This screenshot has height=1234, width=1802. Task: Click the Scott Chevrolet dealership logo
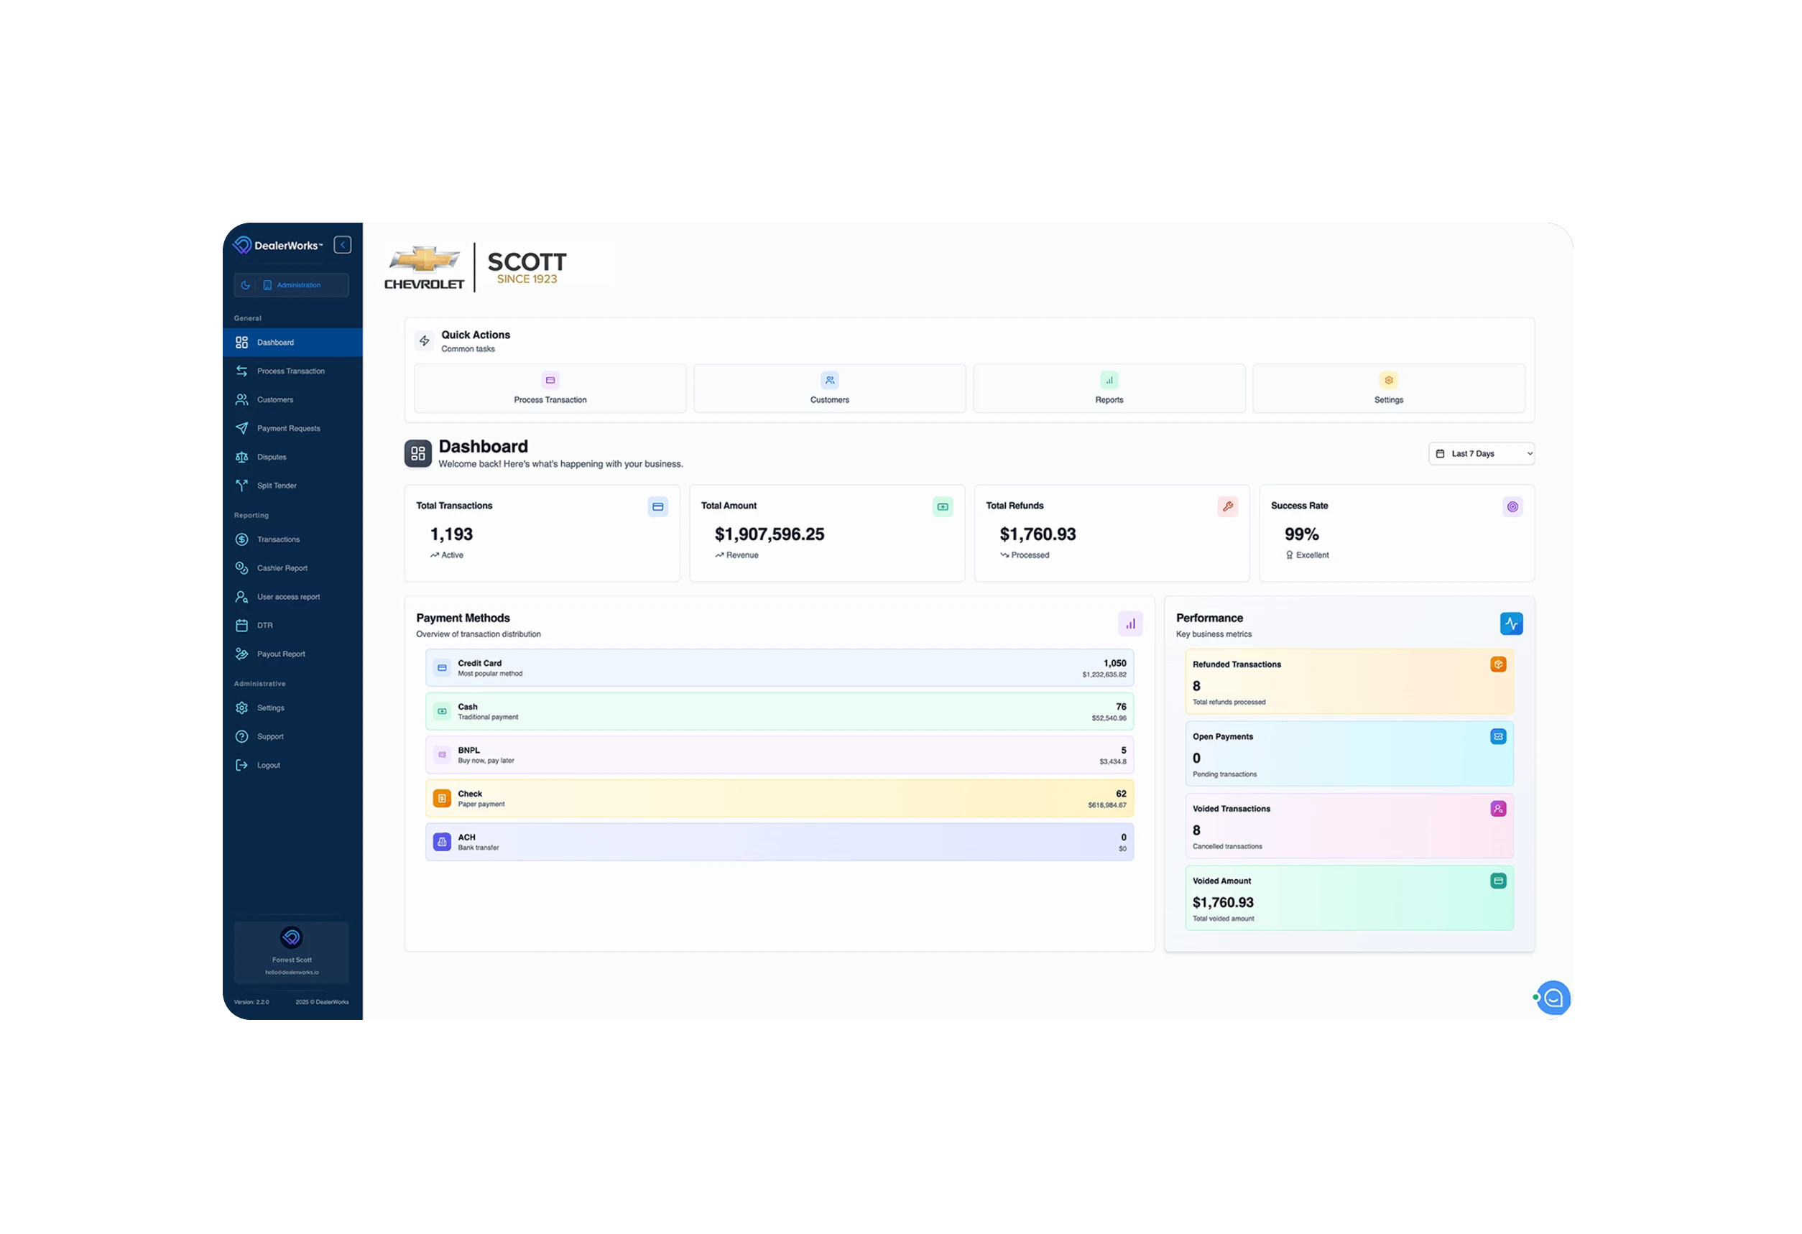tap(476, 268)
